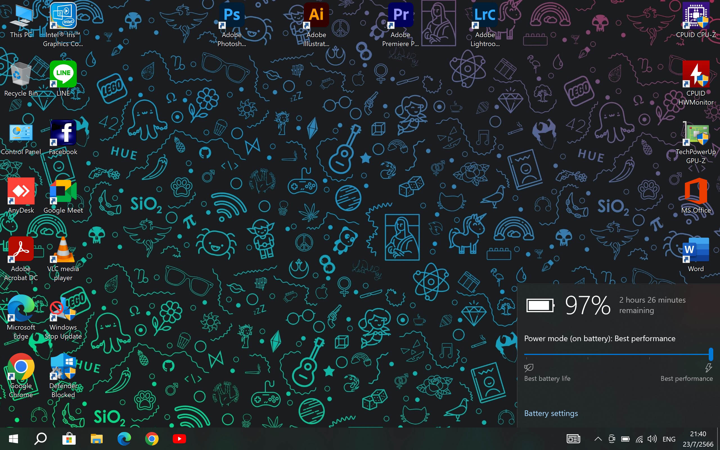Open CPUID CPU-Z shortcut
Screen dimensions: 720x450
696,21
